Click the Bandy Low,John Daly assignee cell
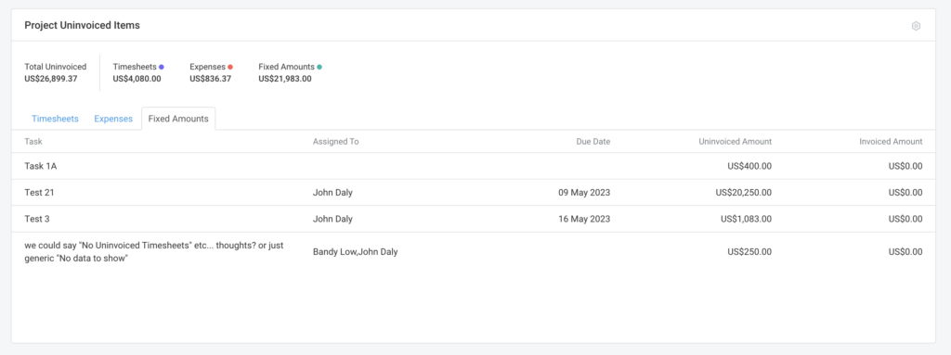This screenshot has width=951, height=355. pos(356,252)
